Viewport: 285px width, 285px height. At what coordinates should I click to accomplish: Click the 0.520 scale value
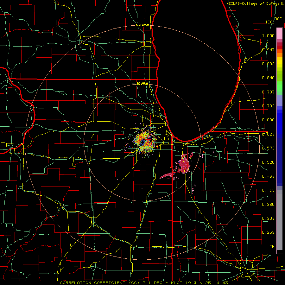268,162
